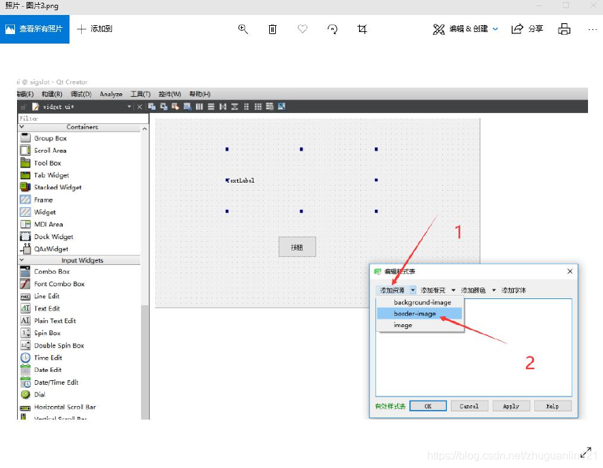
Task: Select Group Box widget
Action: click(x=50, y=138)
